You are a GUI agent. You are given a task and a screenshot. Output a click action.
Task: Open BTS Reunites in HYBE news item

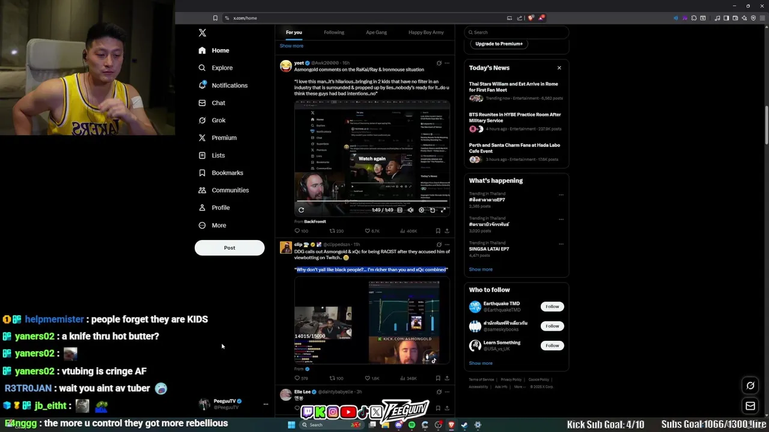[x=515, y=122]
